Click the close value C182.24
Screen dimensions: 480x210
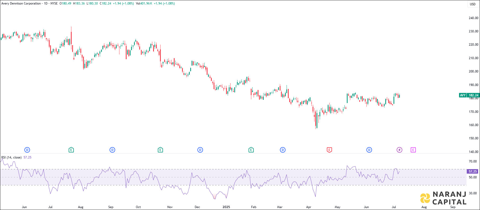coord(105,3)
